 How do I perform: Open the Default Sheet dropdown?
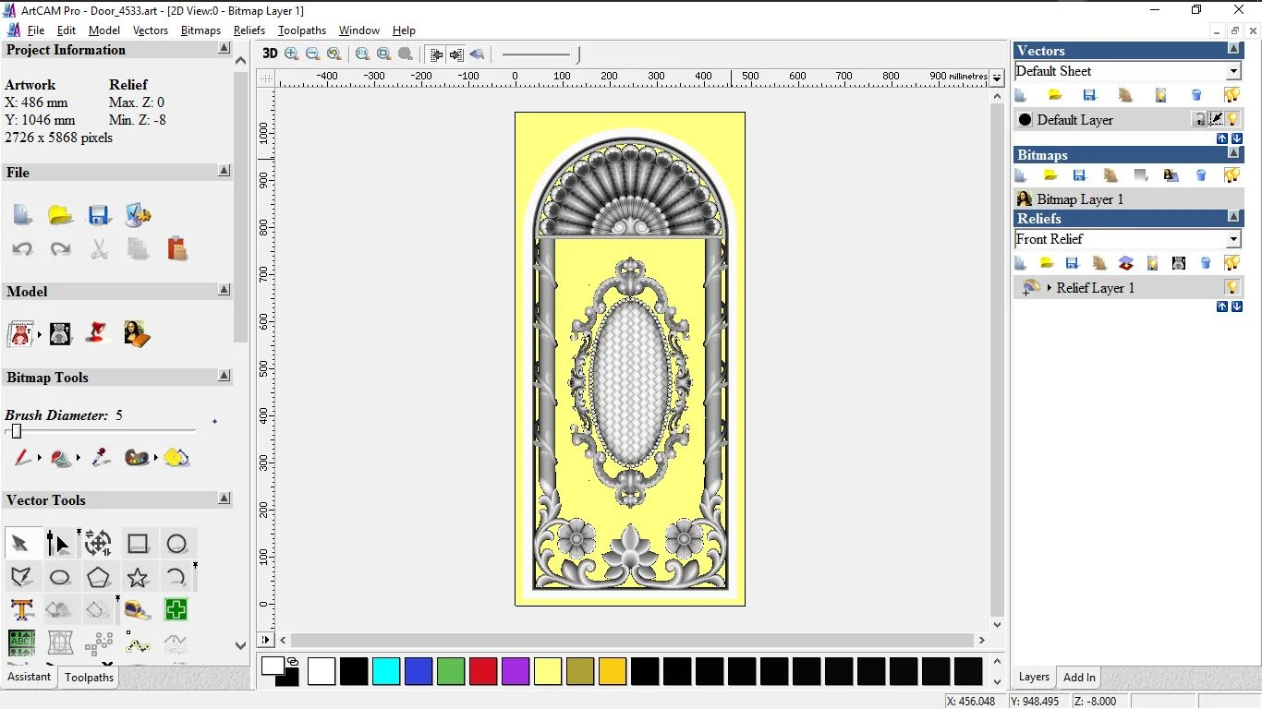1233,72
